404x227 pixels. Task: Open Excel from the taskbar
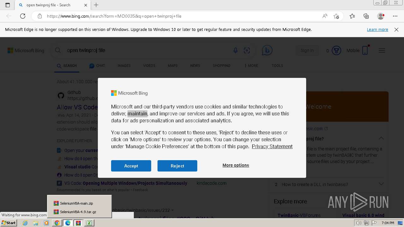89,223
